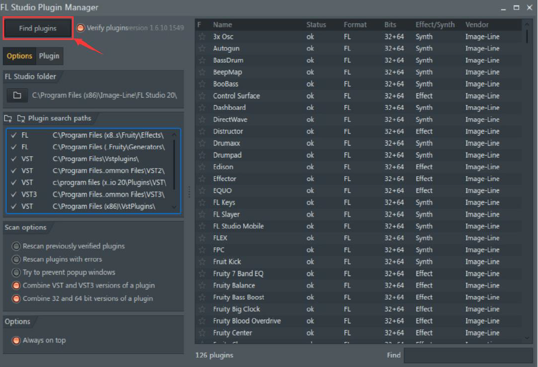Uncheck the Program Files (x86)\VstPlugins path
The width and height of the screenshot is (538, 367).
14,206
